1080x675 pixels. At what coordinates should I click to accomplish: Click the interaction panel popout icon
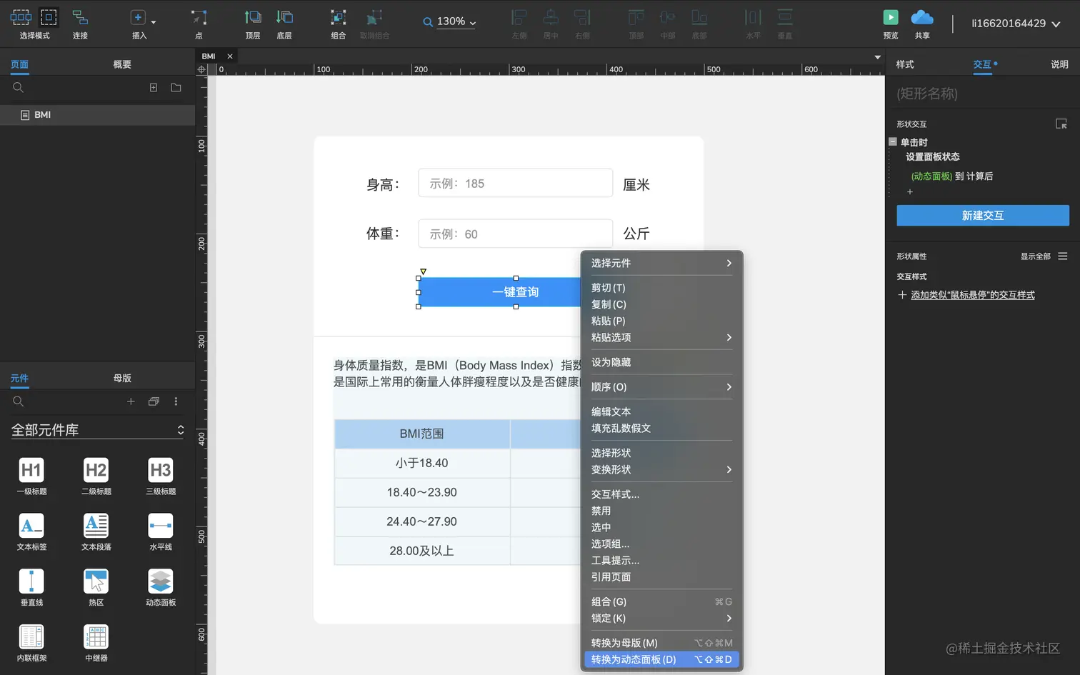tap(1061, 124)
